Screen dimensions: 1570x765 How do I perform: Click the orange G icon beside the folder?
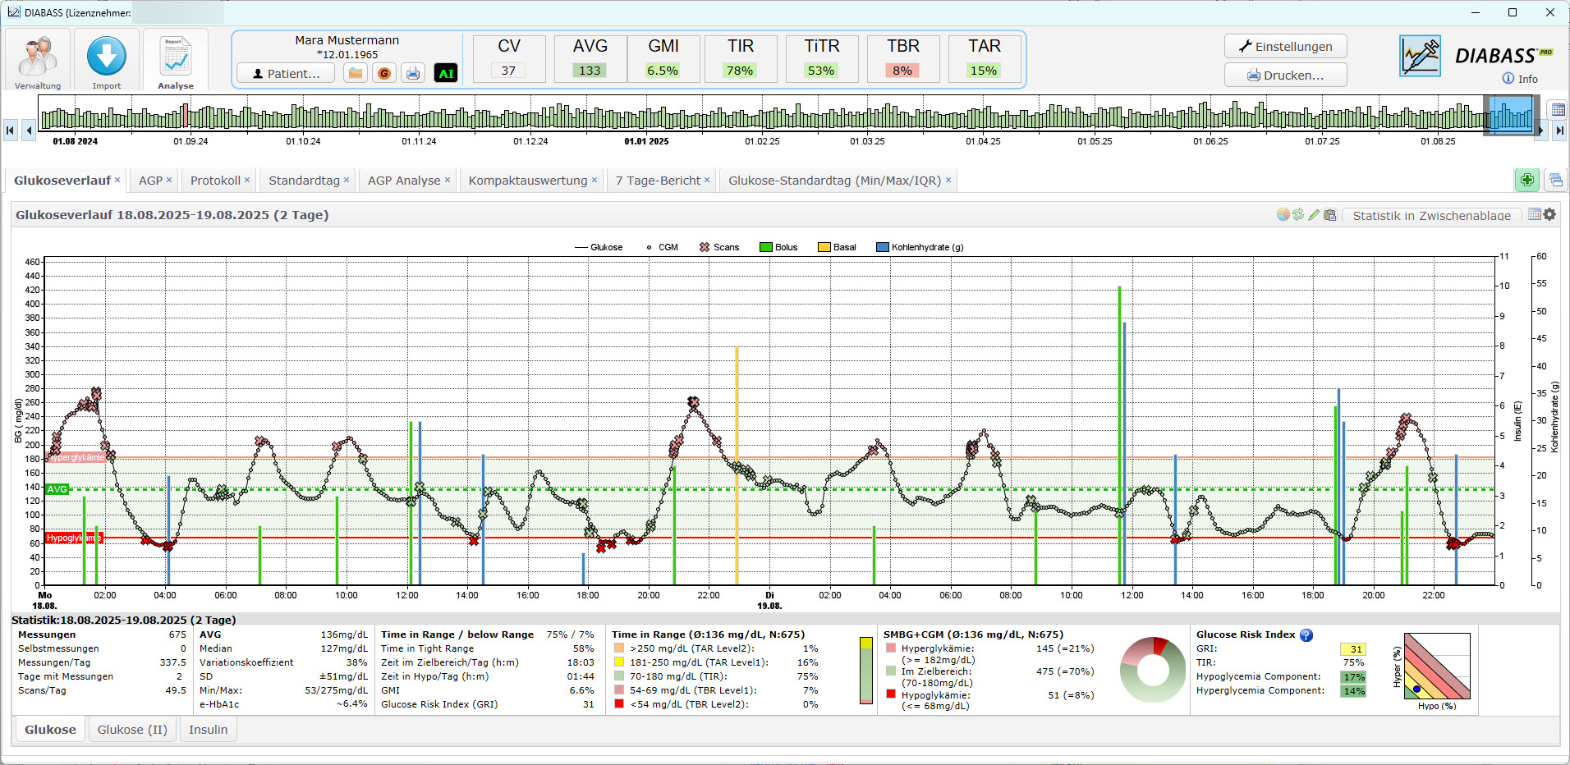tap(383, 73)
